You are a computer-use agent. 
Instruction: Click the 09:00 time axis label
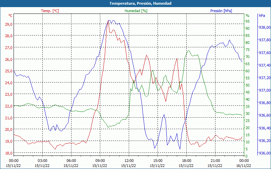point(100,161)
